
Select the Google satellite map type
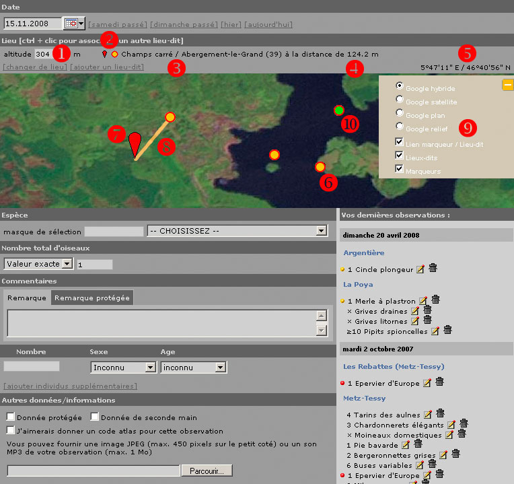tap(399, 99)
